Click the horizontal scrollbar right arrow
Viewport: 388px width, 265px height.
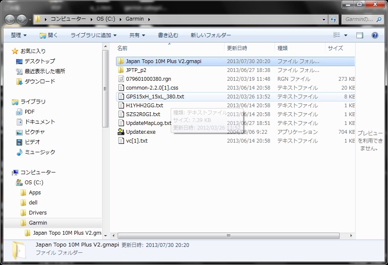tap(351, 236)
